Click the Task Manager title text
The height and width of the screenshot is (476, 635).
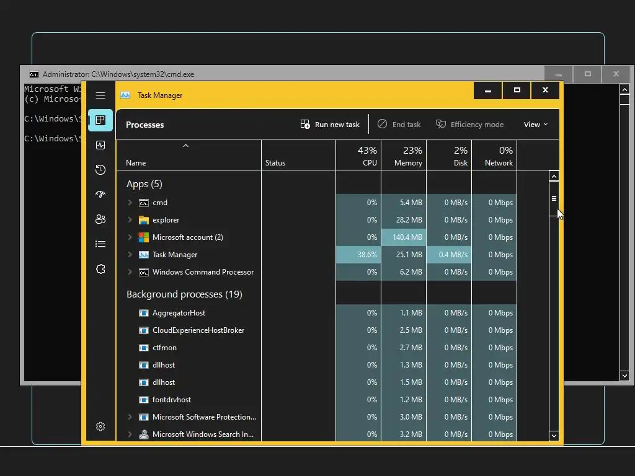click(160, 95)
